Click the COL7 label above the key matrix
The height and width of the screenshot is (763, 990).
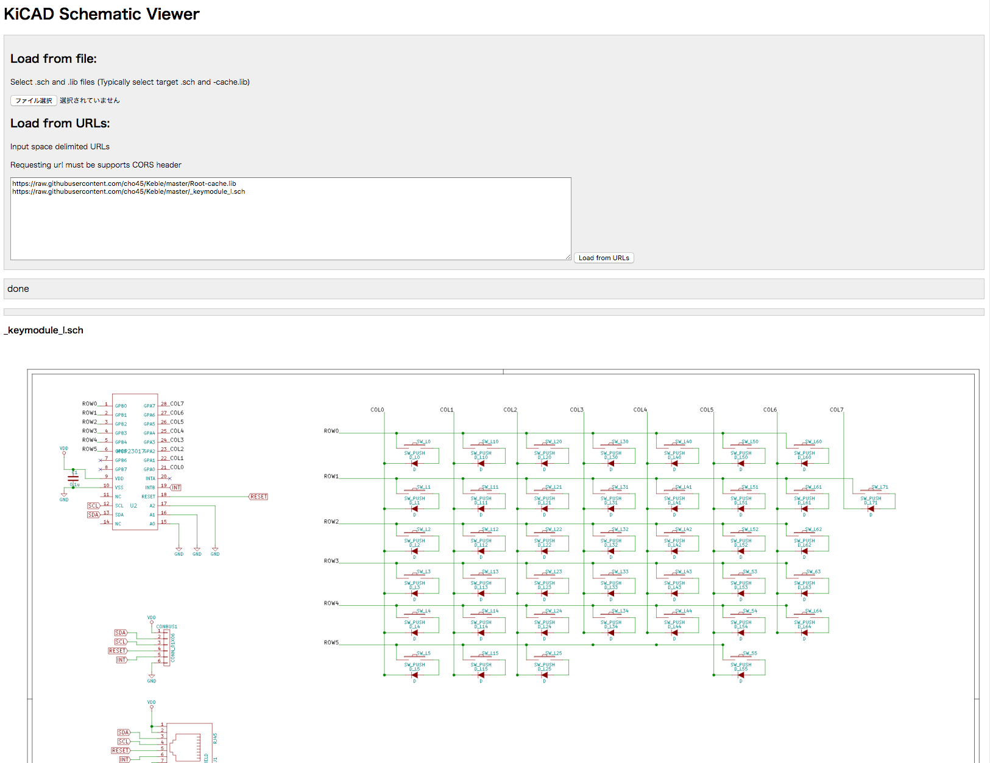point(836,410)
